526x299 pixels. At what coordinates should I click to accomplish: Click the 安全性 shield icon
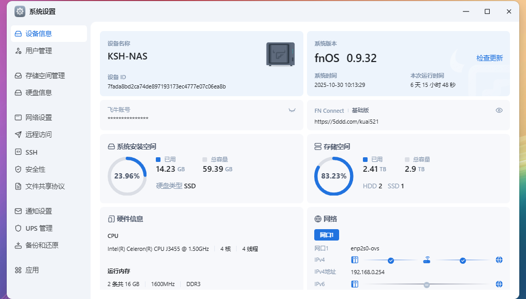tap(18, 169)
